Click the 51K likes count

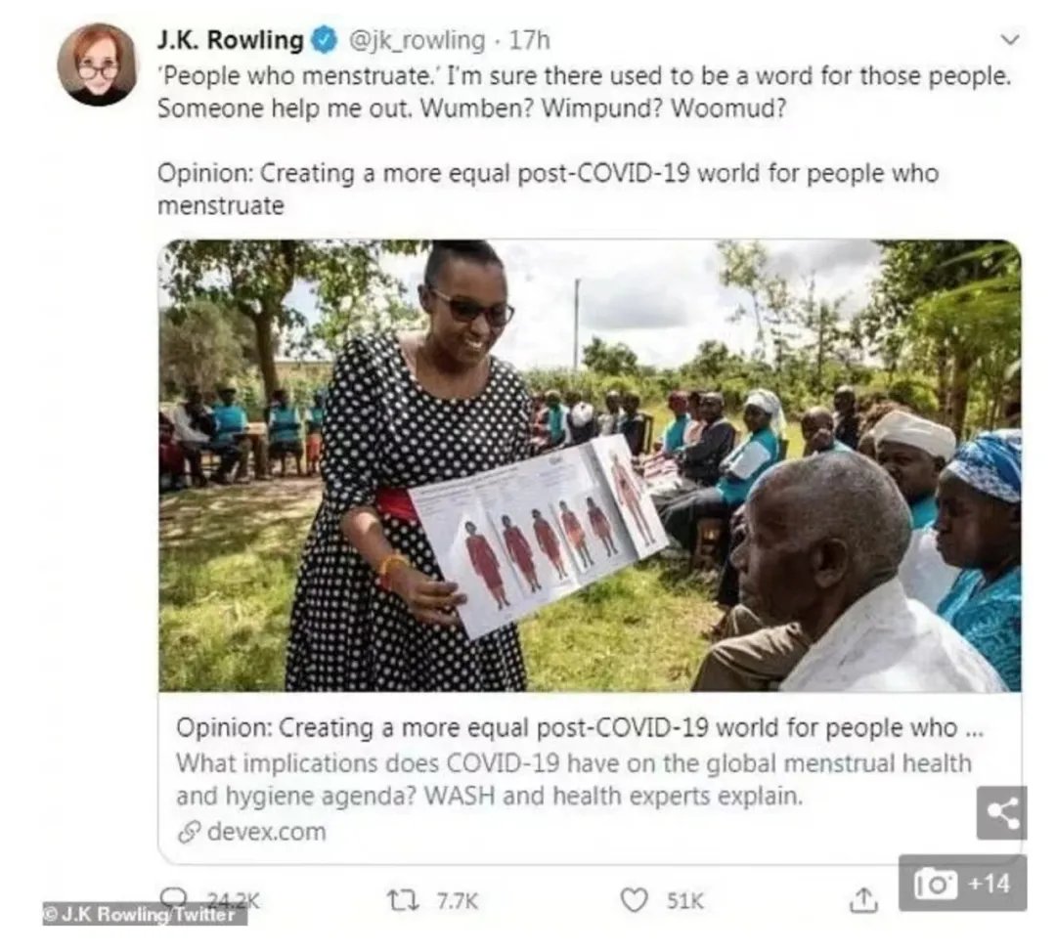(x=684, y=901)
